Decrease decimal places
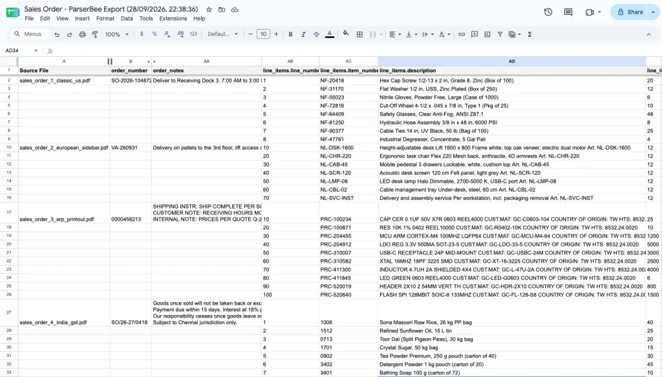 coord(167,34)
